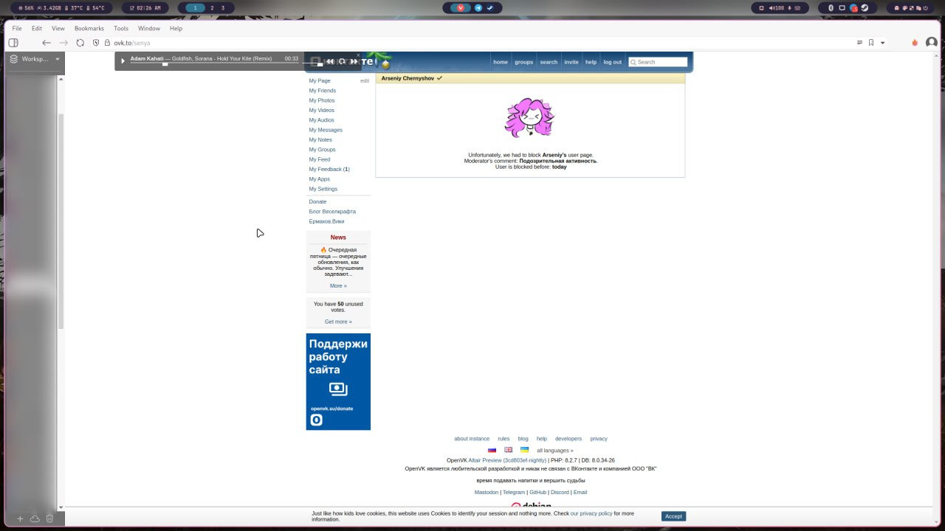Reload the current page
The height and width of the screenshot is (531, 945).
click(80, 43)
